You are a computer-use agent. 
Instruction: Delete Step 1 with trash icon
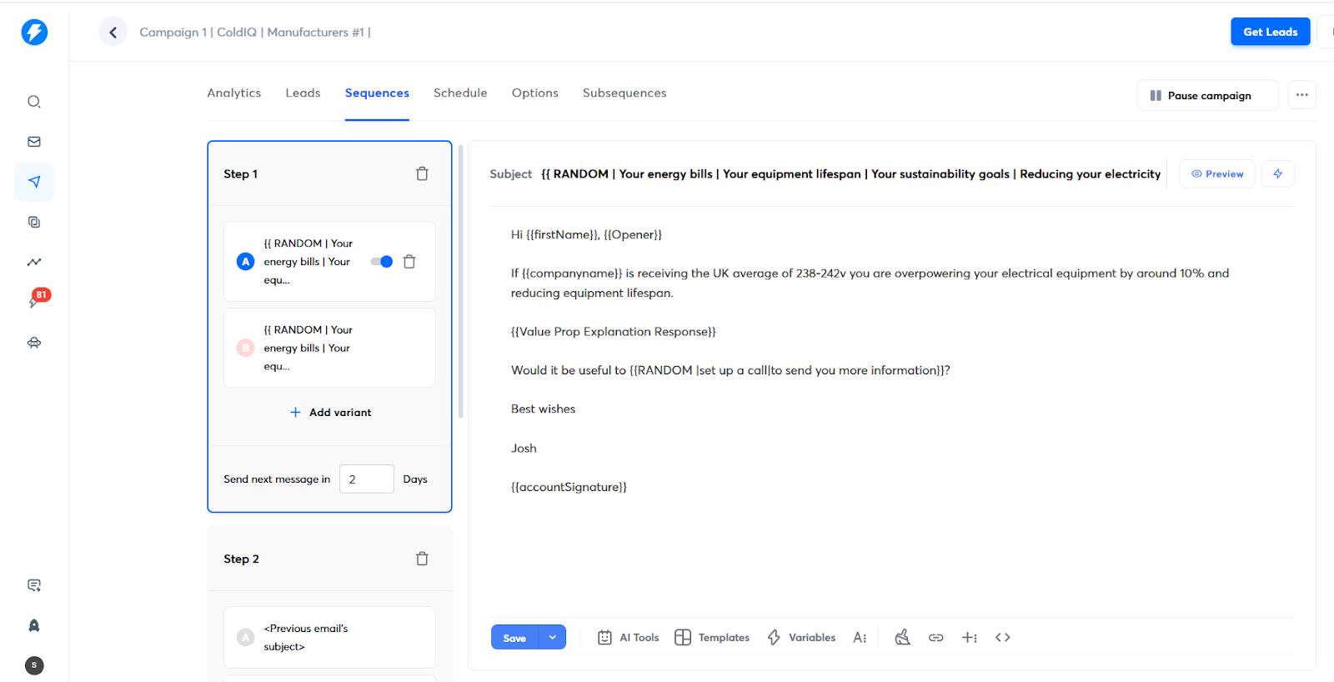coord(422,173)
